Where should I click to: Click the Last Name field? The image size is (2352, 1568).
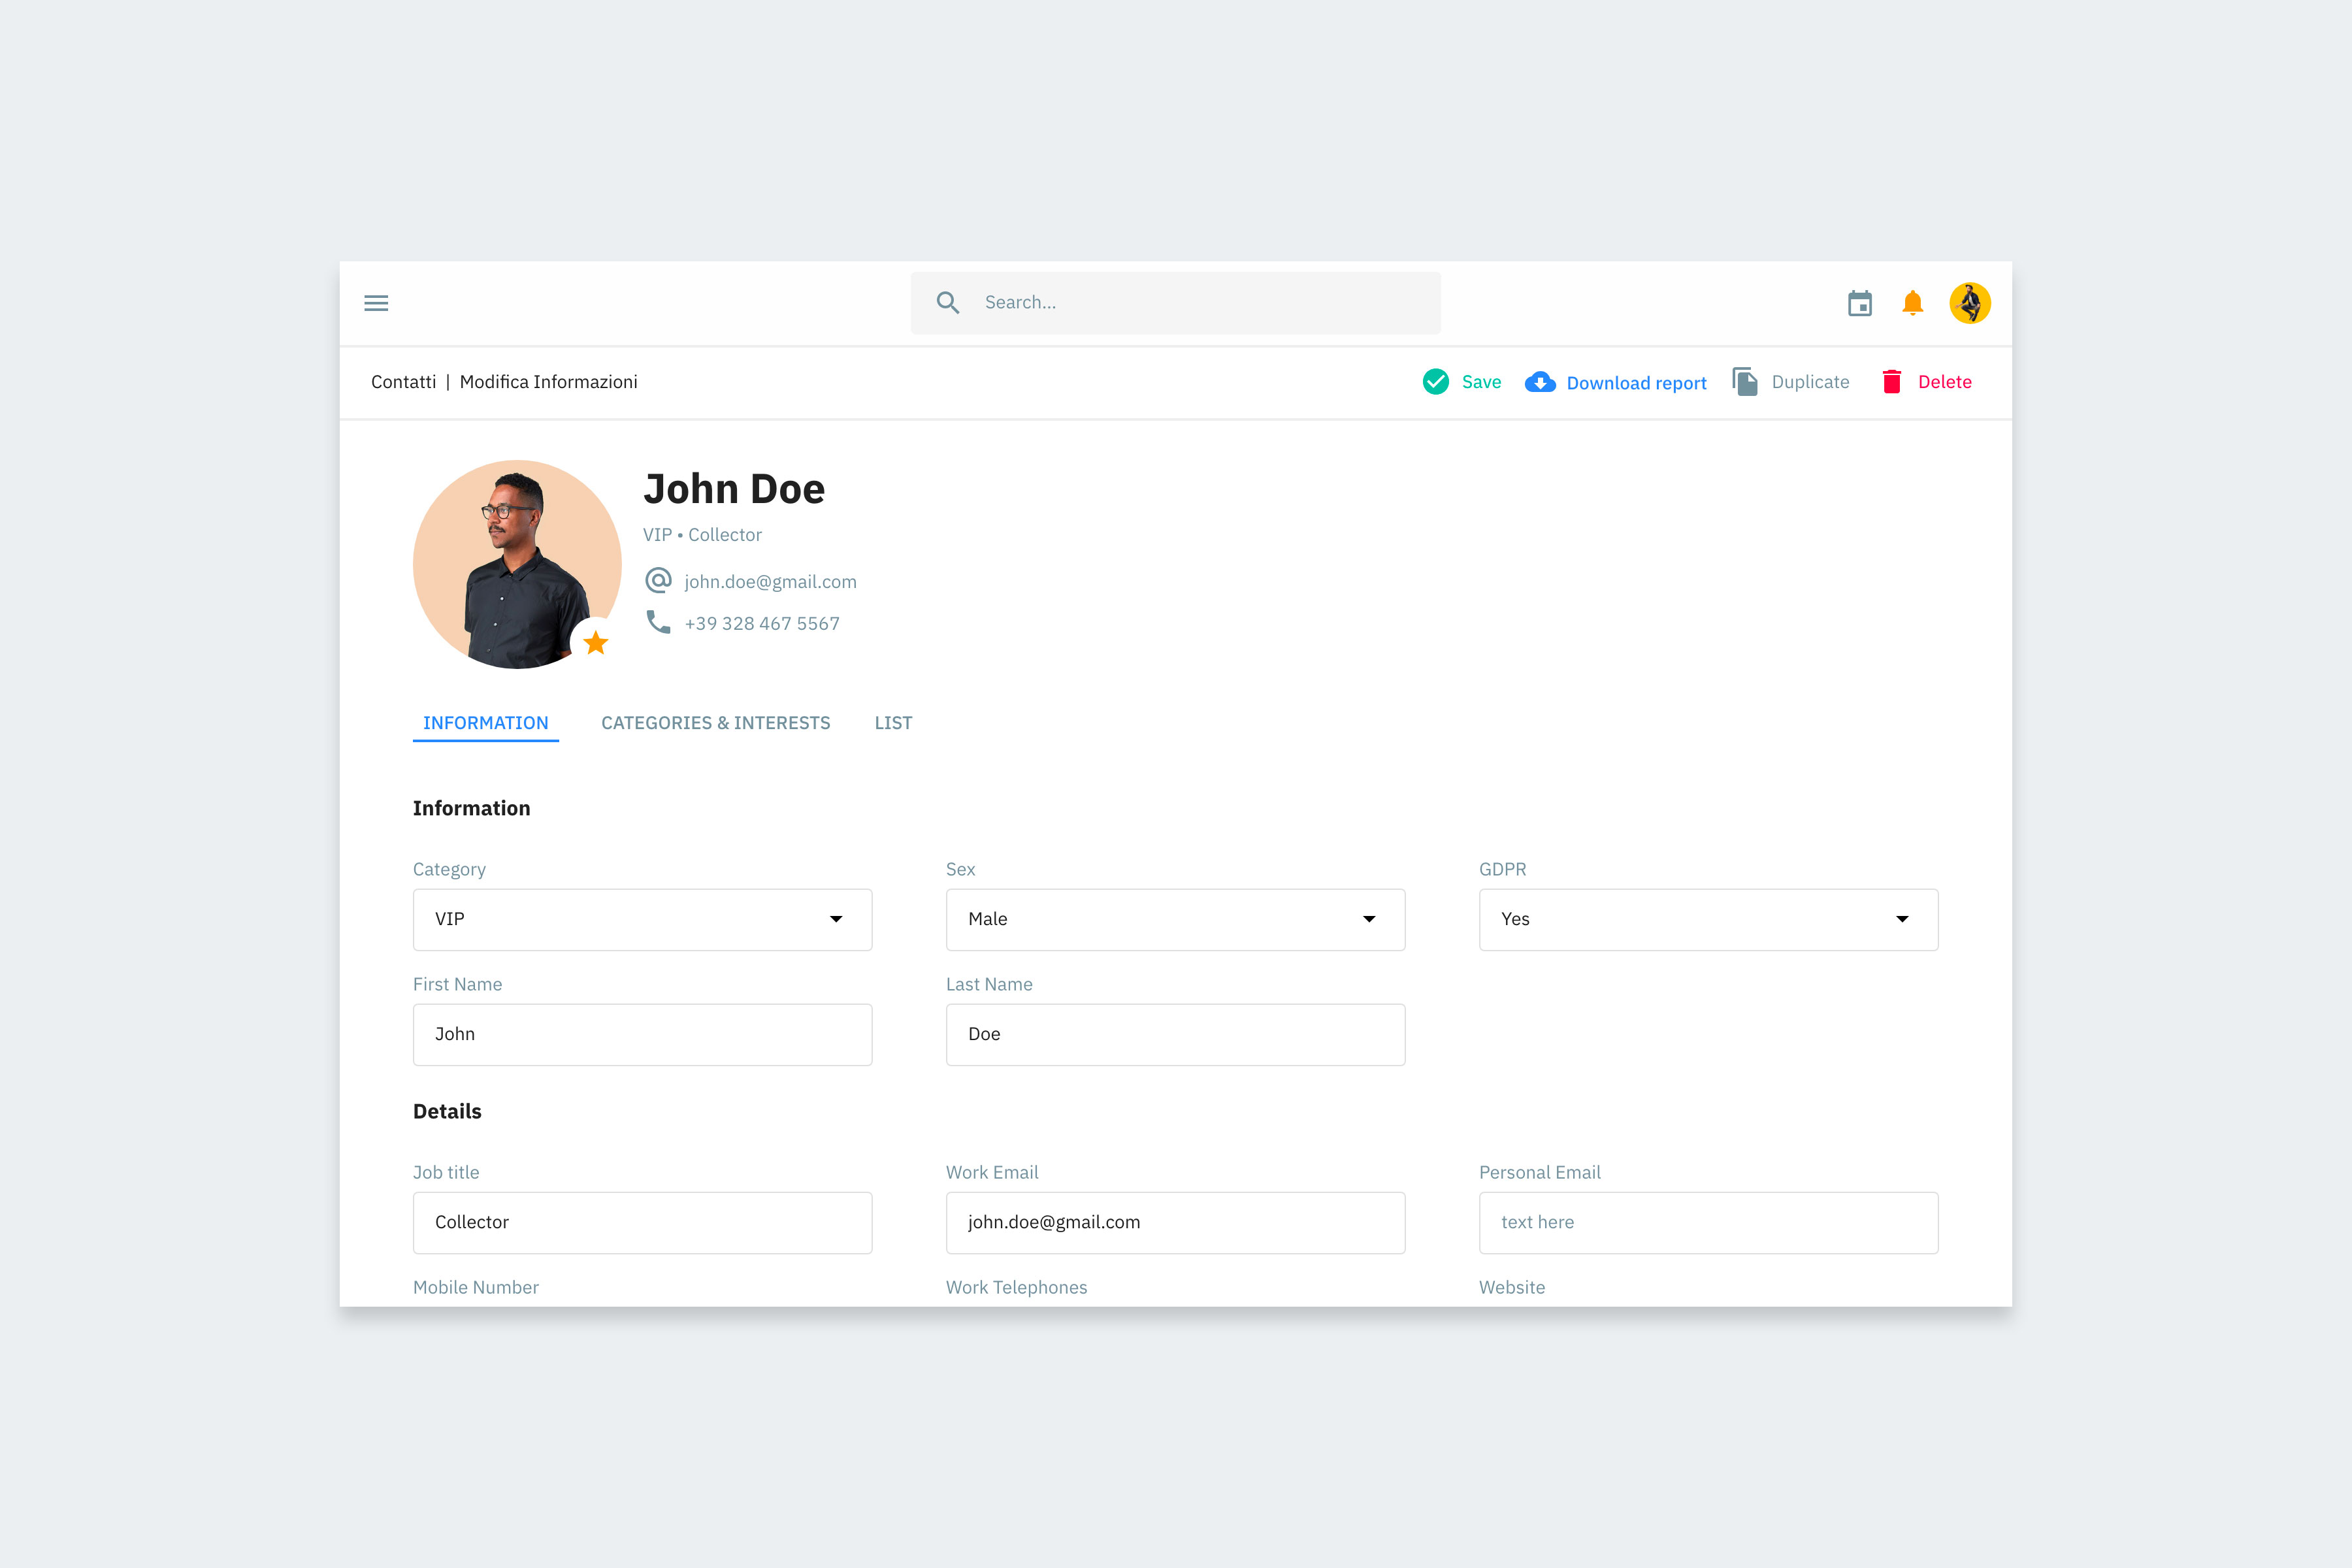click(x=1175, y=1034)
